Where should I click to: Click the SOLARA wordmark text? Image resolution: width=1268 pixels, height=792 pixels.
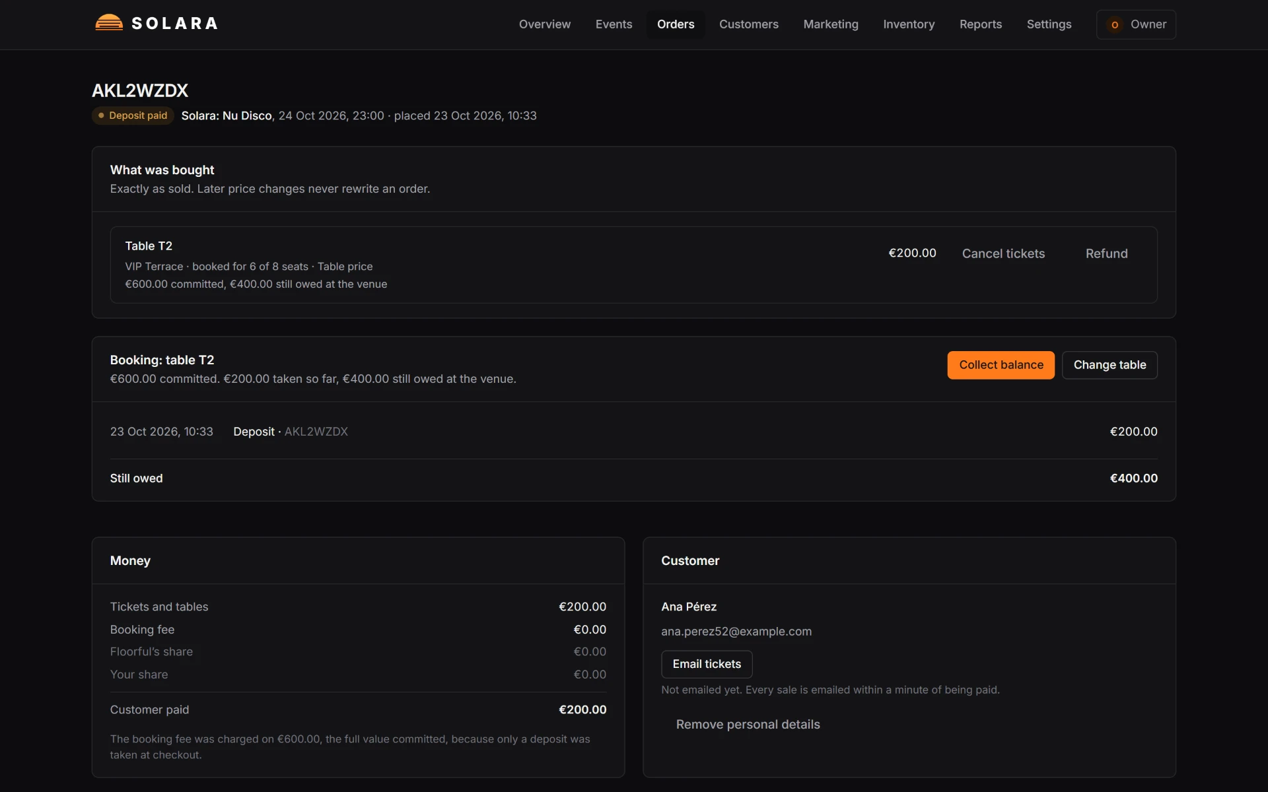click(175, 24)
